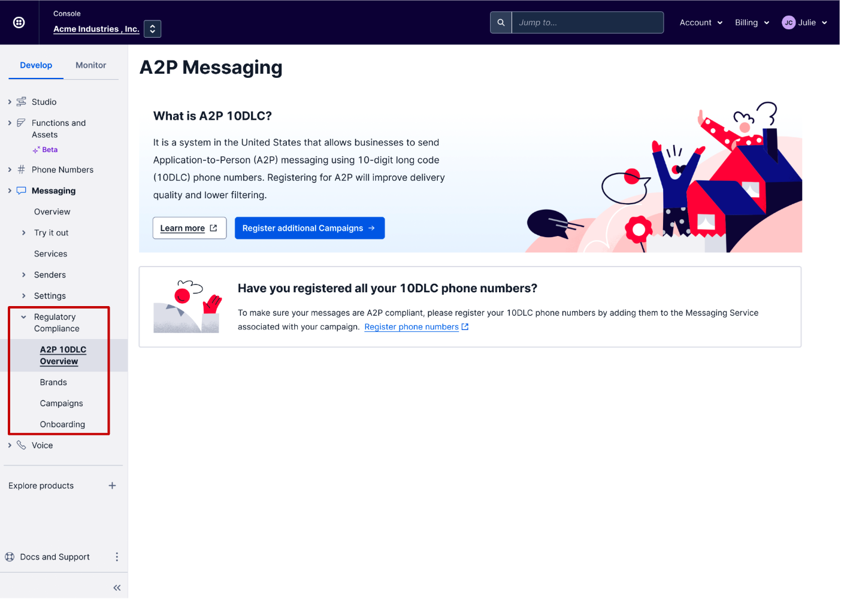Collapse Regulatory Compliance chevron
Viewport: 841px width, 599px height.
[24, 317]
